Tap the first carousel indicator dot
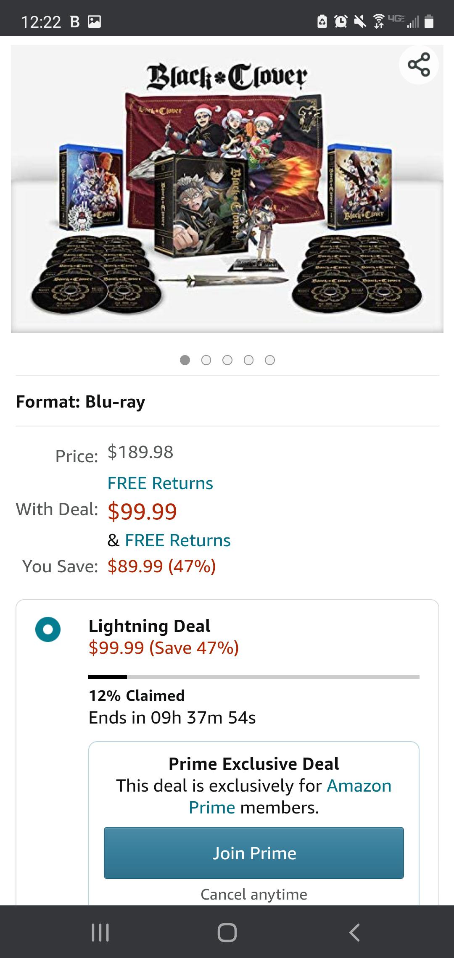454x958 pixels. tap(185, 360)
